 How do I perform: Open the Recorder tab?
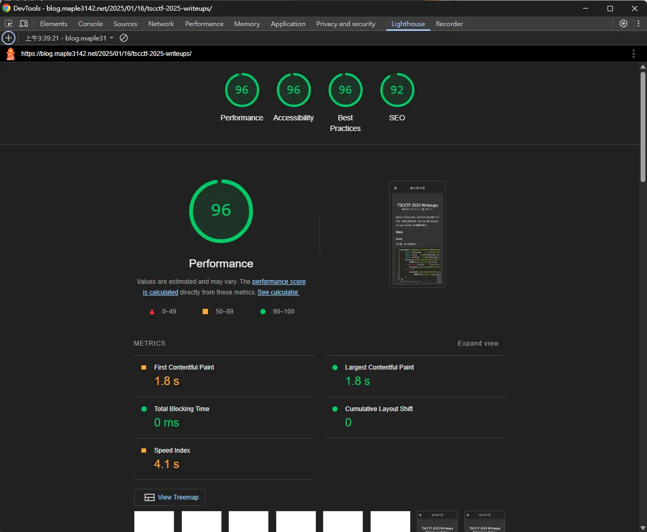tap(449, 24)
